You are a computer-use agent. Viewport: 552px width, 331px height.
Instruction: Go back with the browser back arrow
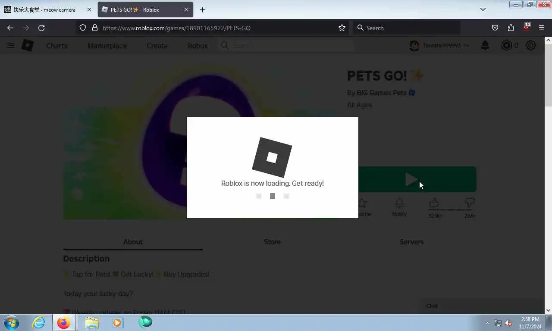point(10,28)
